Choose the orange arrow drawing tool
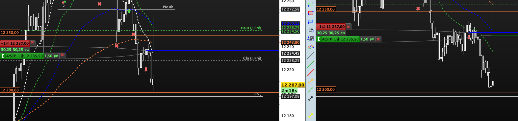The width and height of the screenshot is (518, 121). pos(310,81)
